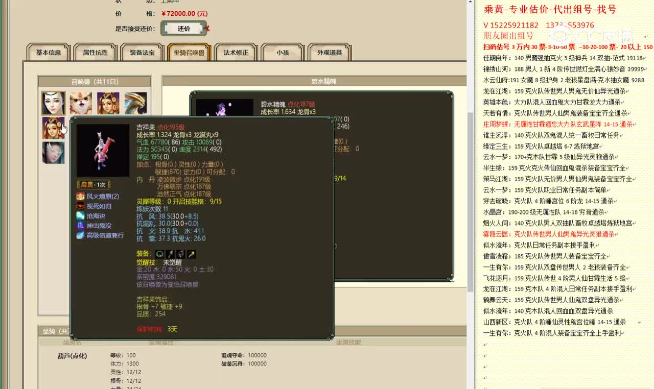Click the ¥72000.00 price value

click(x=184, y=14)
